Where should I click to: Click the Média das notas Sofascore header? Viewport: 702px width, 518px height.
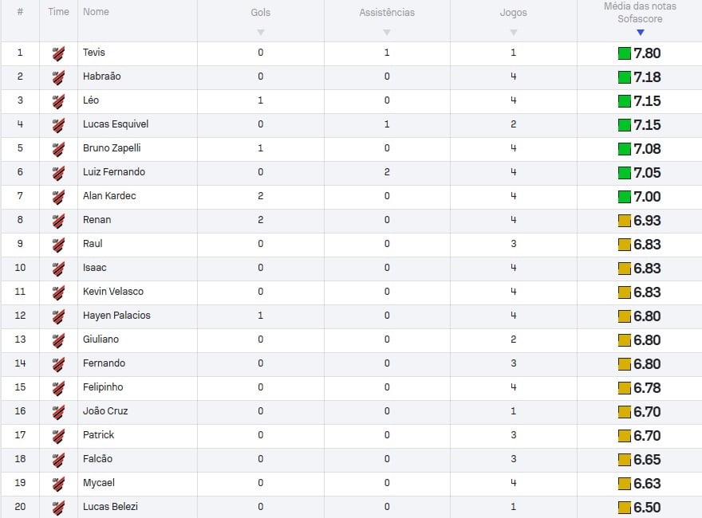[640, 13]
